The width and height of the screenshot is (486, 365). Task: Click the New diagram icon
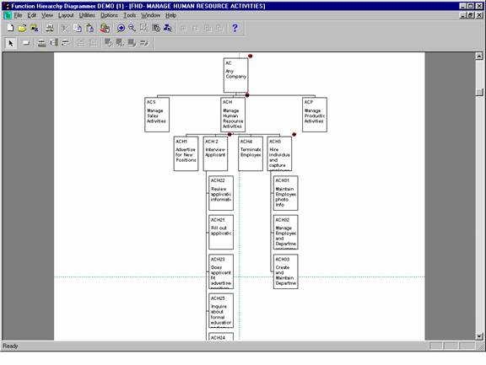(10, 28)
